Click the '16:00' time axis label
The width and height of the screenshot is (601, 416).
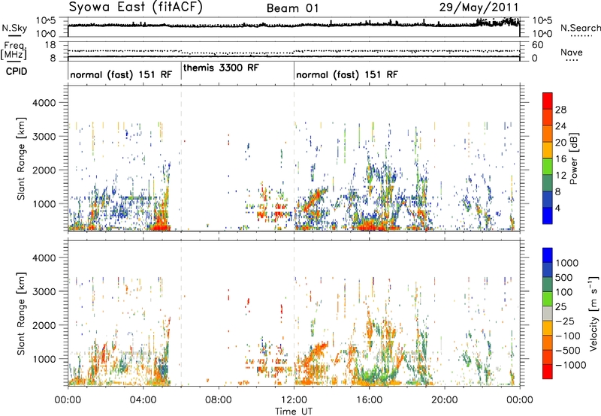[369, 400]
